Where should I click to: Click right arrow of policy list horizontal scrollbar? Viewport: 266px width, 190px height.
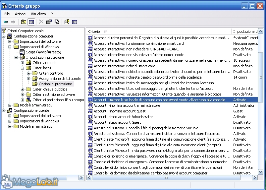tap(255, 178)
